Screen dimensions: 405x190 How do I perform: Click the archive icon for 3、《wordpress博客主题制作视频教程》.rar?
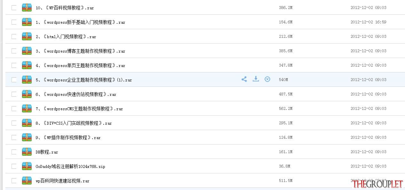(x=27, y=51)
